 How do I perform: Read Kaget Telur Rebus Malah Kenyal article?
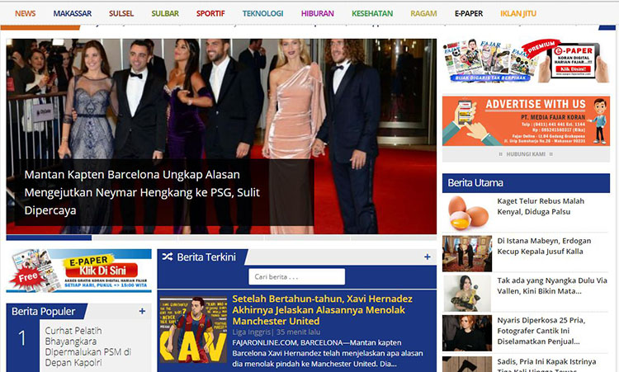541,206
